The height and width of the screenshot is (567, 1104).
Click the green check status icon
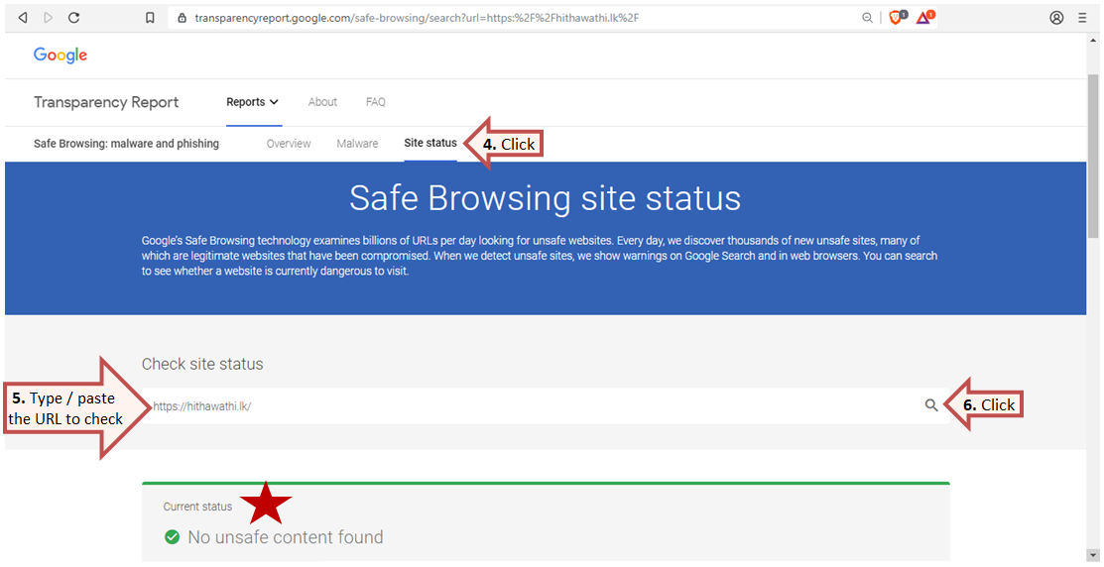172,537
